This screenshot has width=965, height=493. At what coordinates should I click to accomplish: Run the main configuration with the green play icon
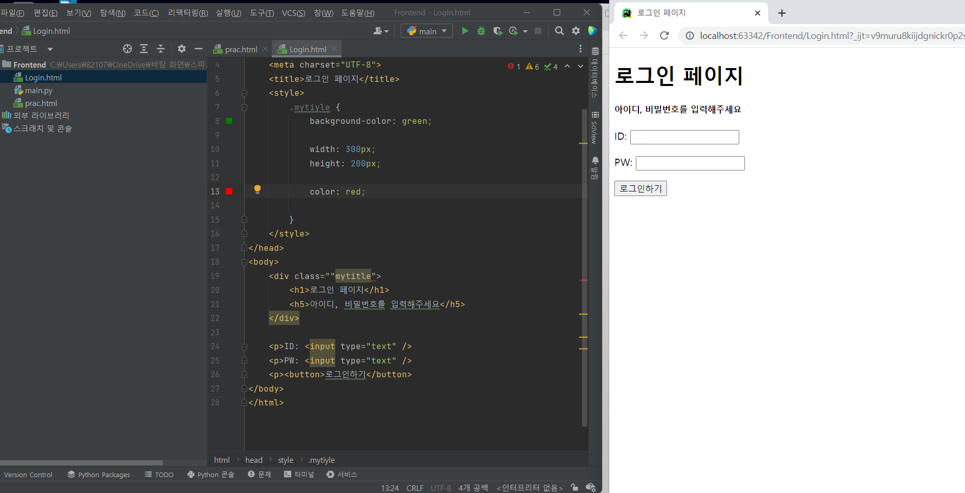[x=465, y=31]
